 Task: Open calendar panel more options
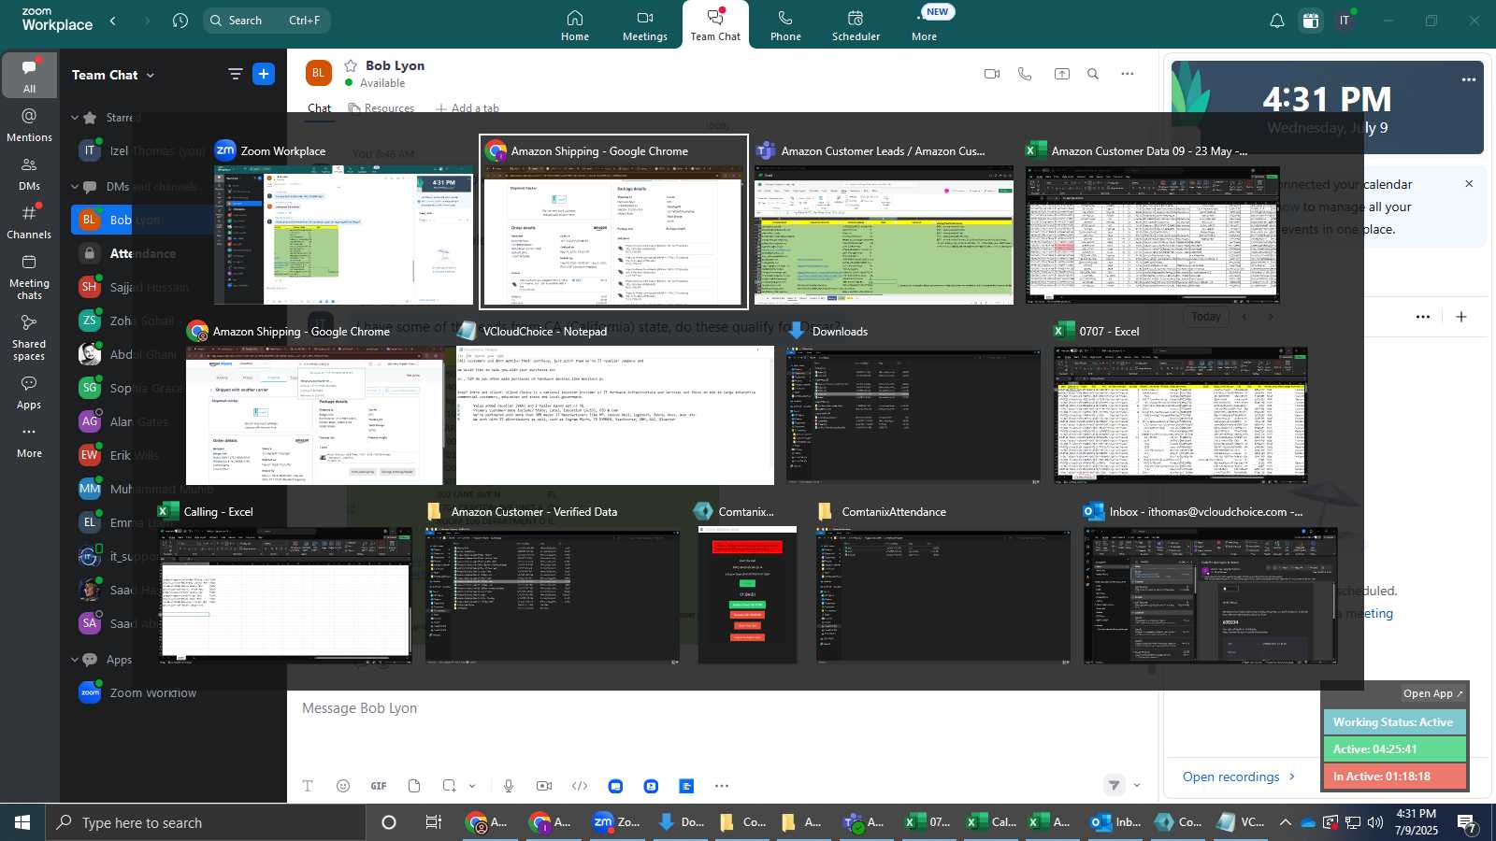click(x=1423, y=317)
